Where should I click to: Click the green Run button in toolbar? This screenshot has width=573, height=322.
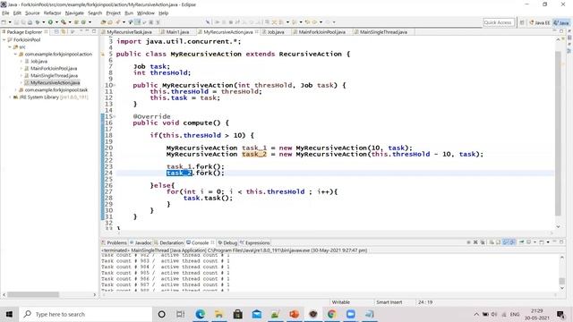click(x=50, y=22)
